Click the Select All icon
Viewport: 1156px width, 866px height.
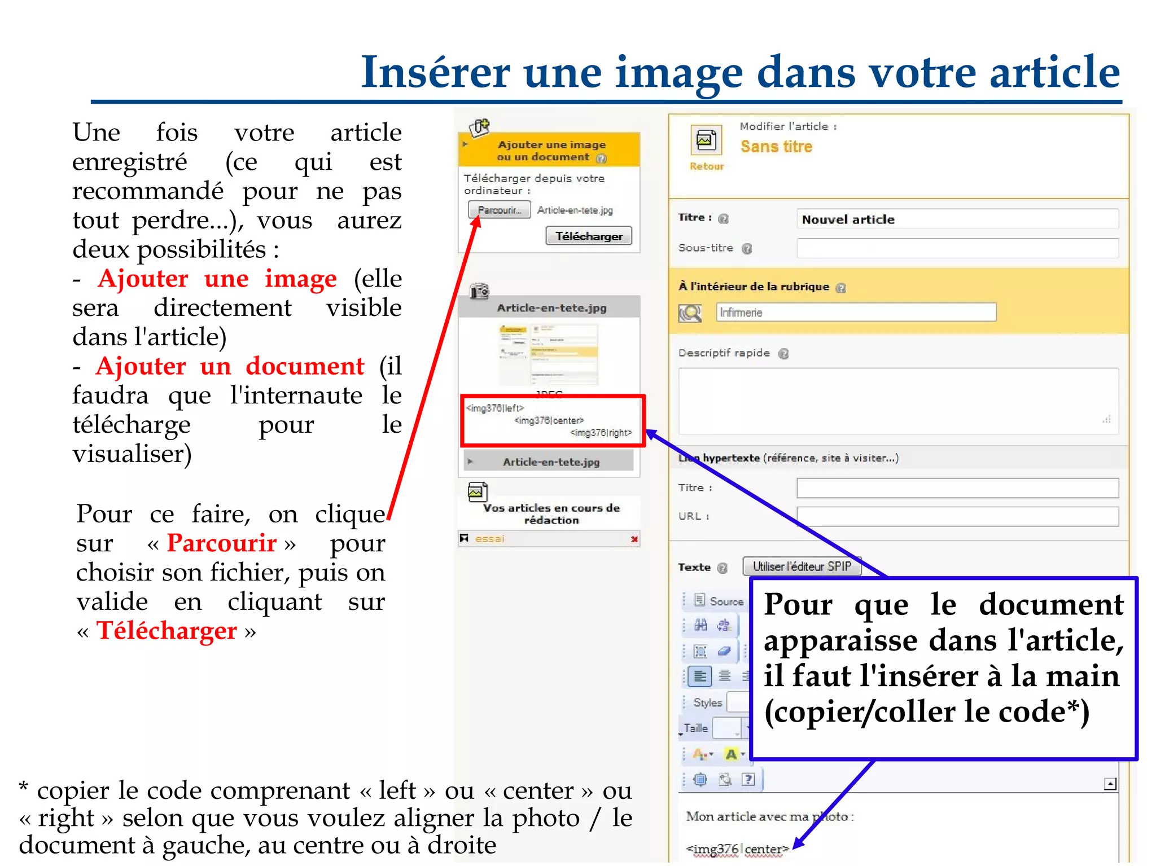(700, 651)
